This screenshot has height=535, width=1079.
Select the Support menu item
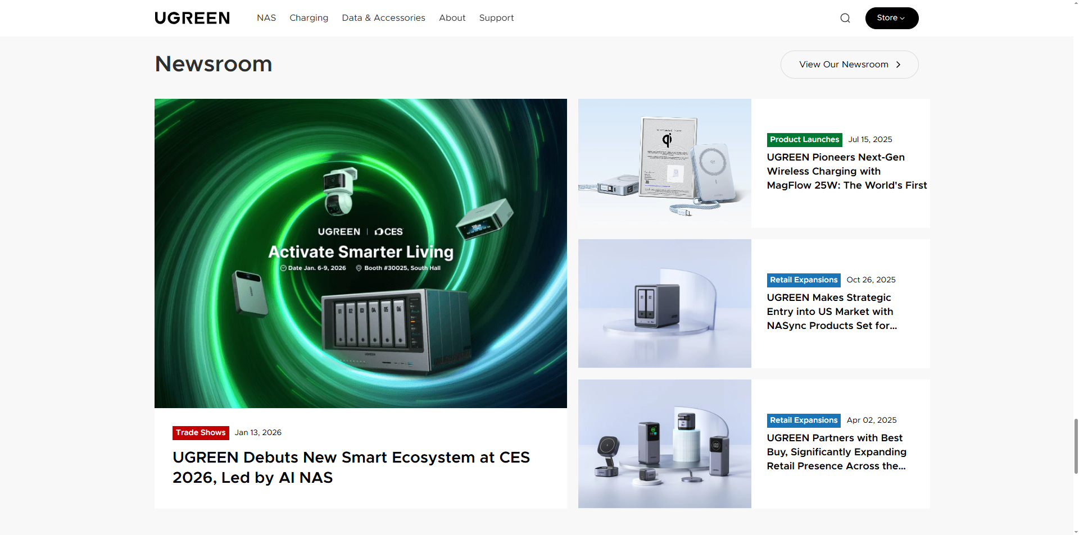click(496, 18)
